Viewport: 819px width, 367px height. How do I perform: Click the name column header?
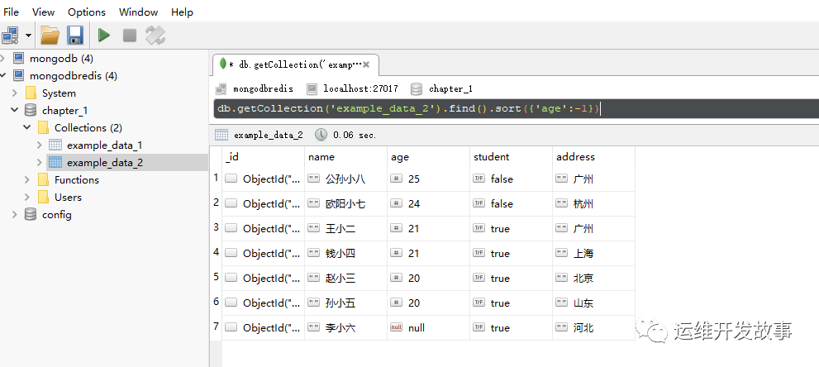[345, 156]
